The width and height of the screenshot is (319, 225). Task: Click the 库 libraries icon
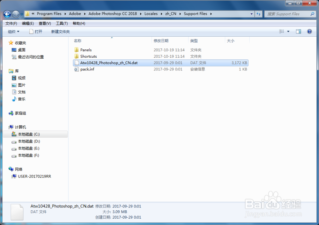coord(11,71)
